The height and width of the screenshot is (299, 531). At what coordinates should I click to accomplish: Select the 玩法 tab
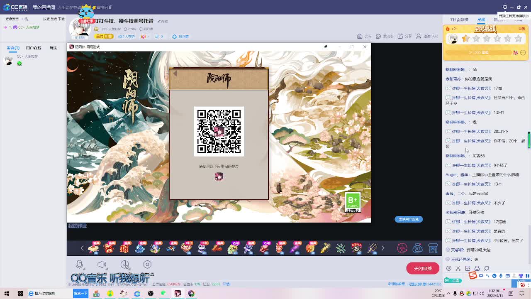tap(53, 48)
